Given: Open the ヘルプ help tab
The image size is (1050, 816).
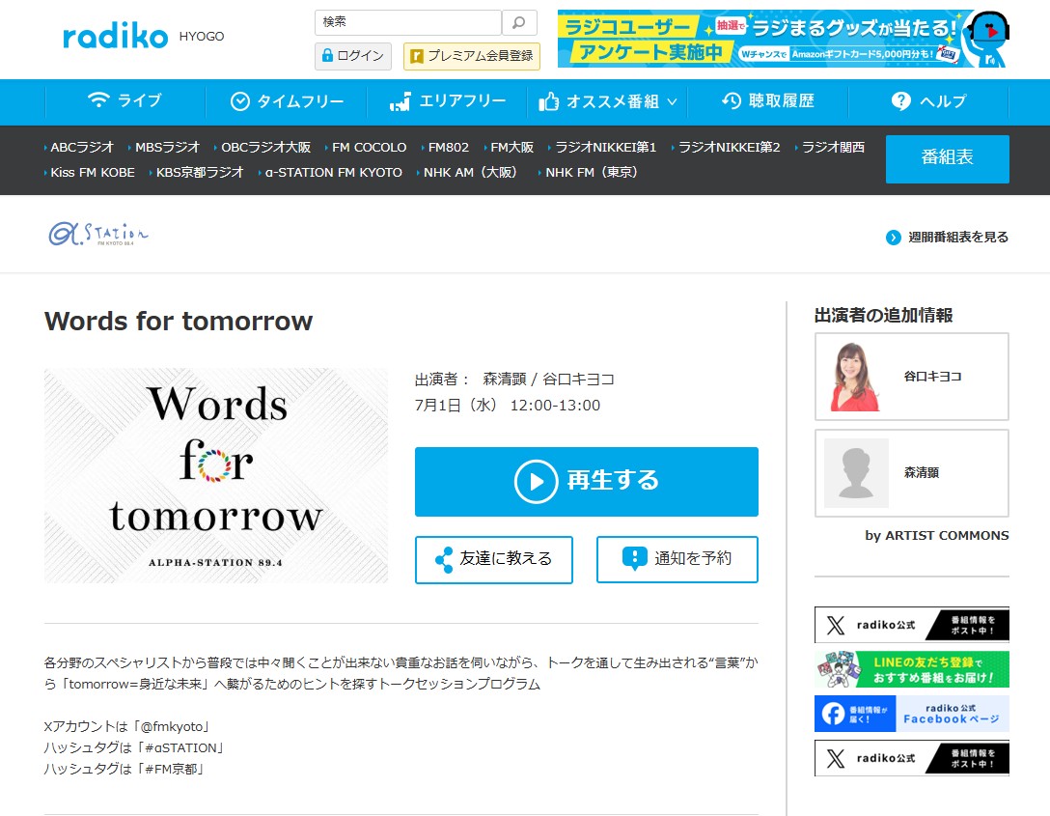Looking at the screenshot, I should [928, 101].
